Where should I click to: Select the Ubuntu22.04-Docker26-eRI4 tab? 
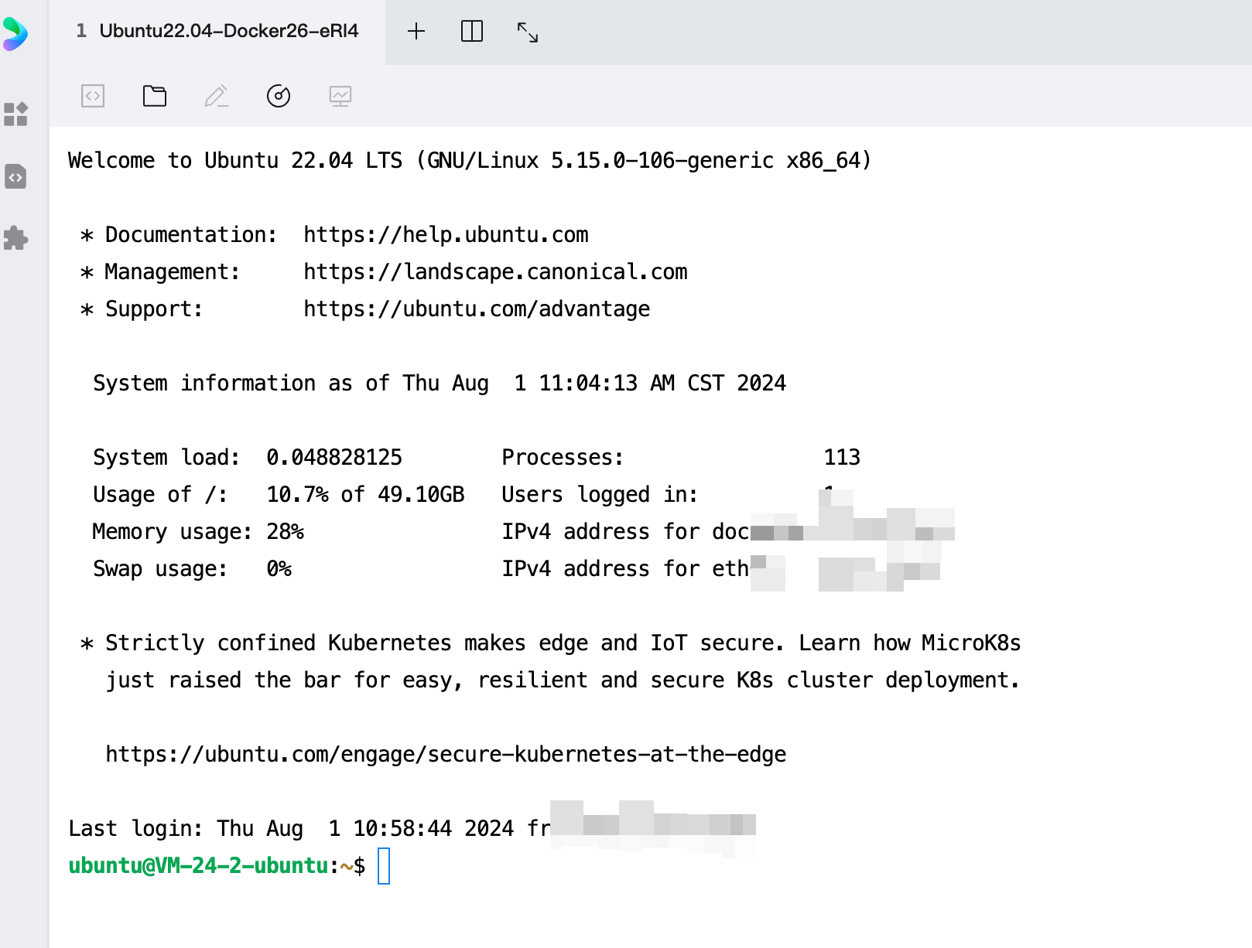coord(217,31)
